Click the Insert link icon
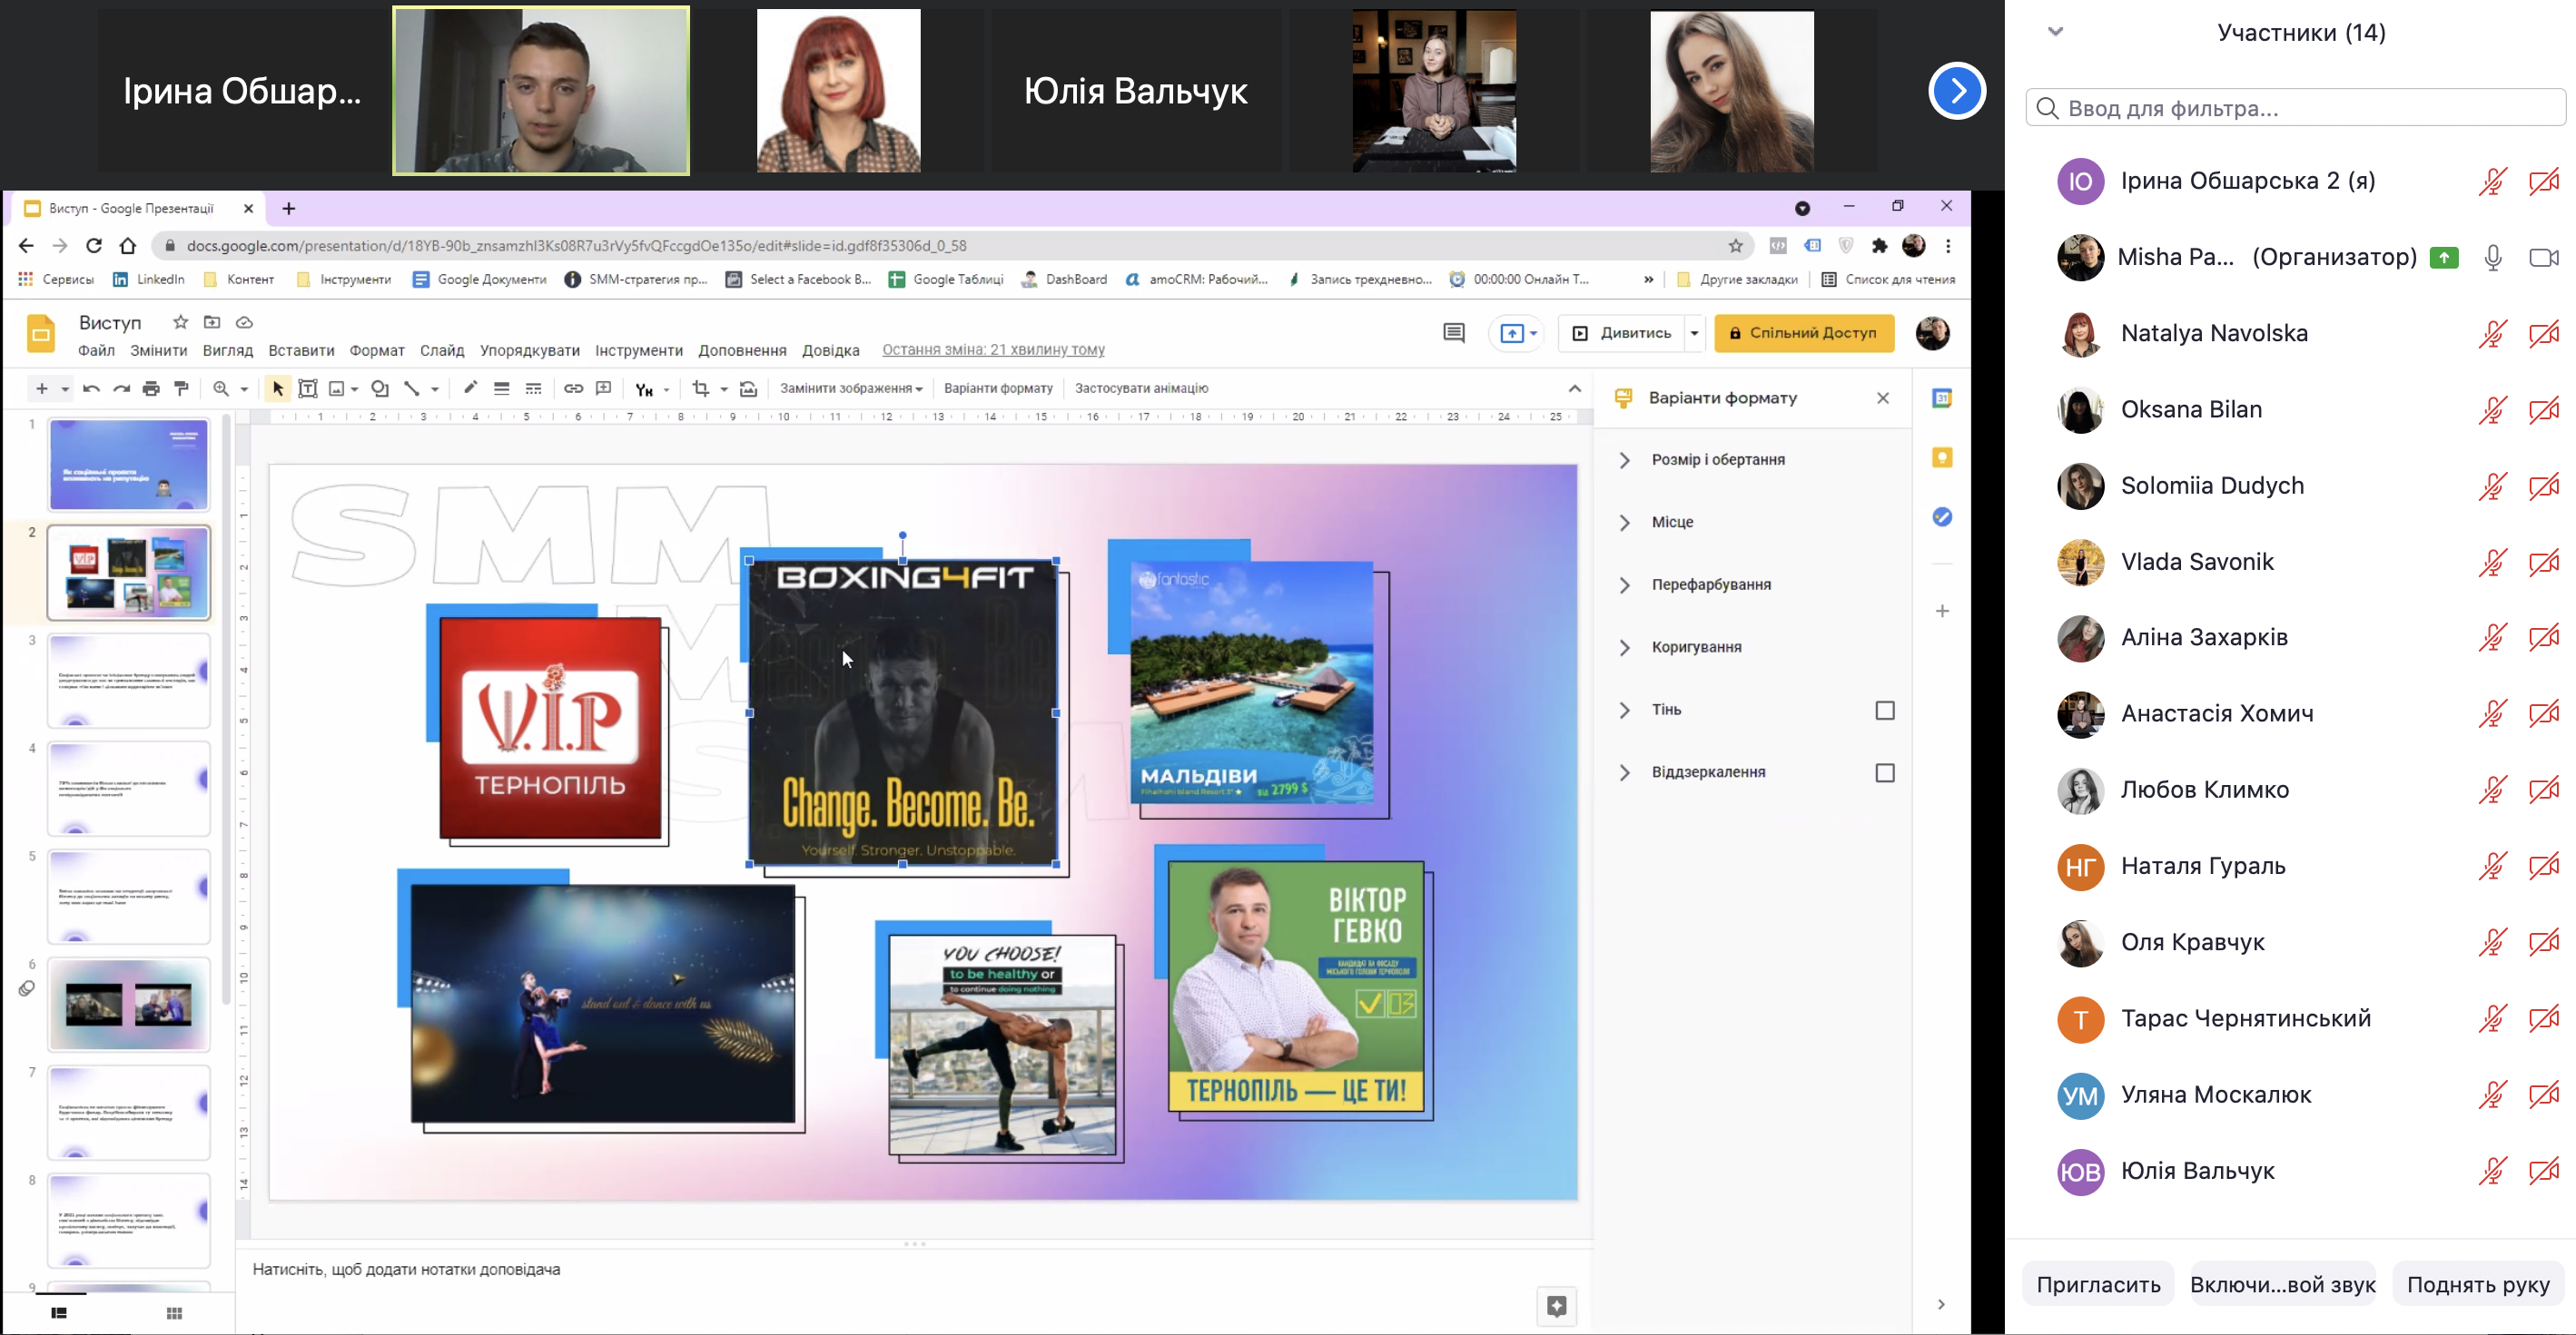2576x1335 pixels. click(x=573, y=388)
